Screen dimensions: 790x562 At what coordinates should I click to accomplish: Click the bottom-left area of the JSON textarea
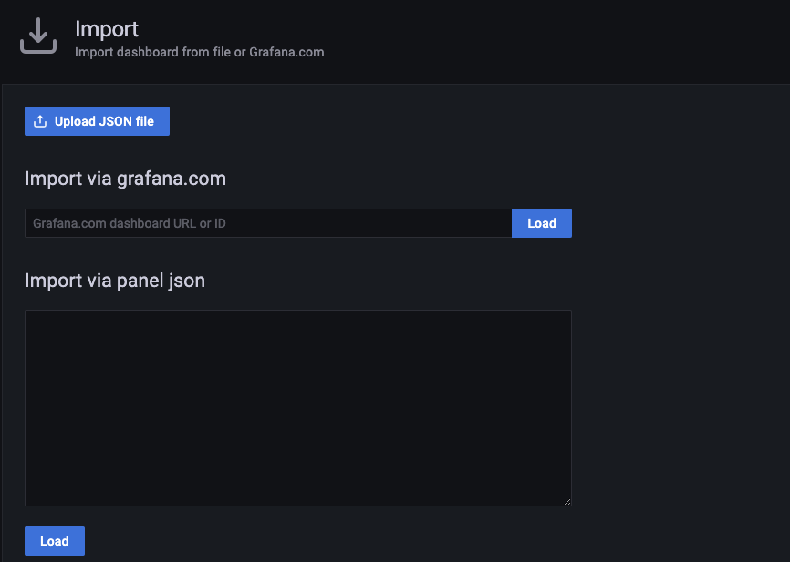(x=36, y=495)
